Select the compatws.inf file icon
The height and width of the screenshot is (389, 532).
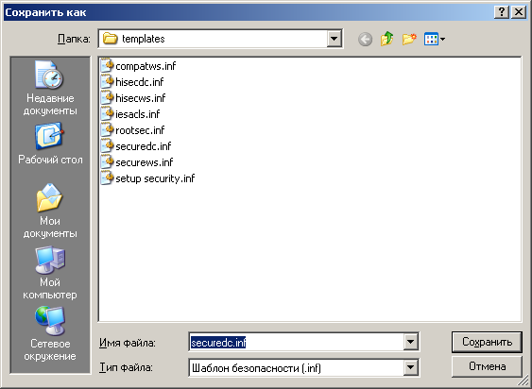107,65
